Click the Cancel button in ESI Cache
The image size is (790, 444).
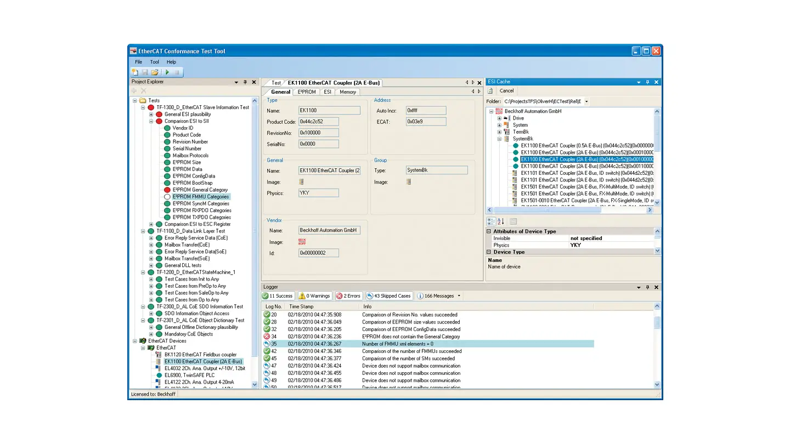coord(507,91)
